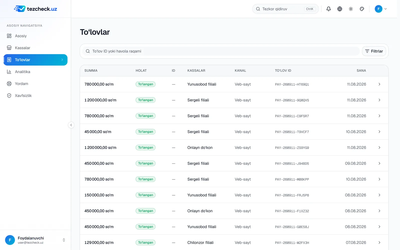Open details arrow for PAY-260911-J94BD5
Image resolution: width=400 pixels, height=250 pixels.
(379, 163)
